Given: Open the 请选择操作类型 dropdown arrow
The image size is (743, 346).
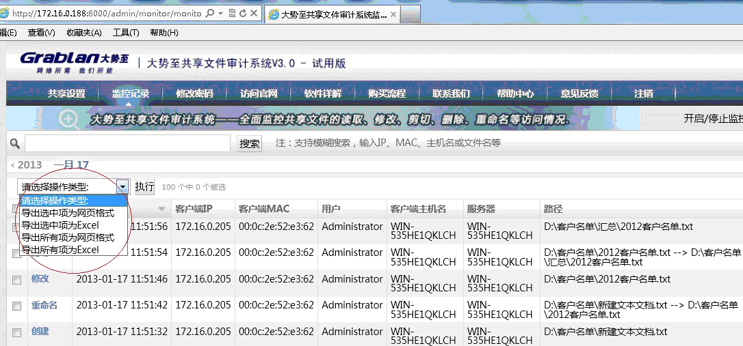Looking at the screenshot, I should point(122,186).
